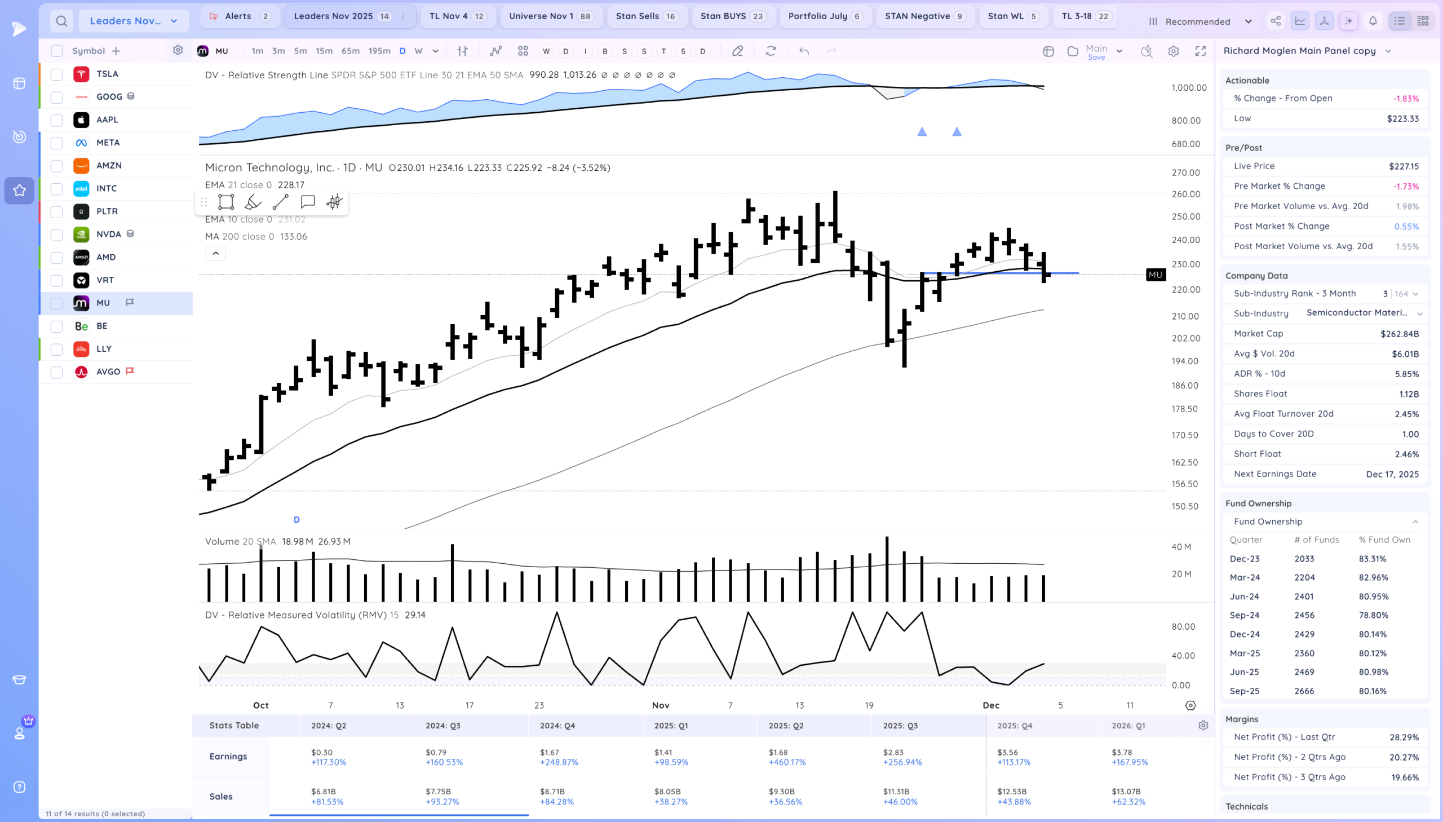Viewport: 1443px width, 822px height.
Task: Select the comment annotation tool
Action: point(308,202)
